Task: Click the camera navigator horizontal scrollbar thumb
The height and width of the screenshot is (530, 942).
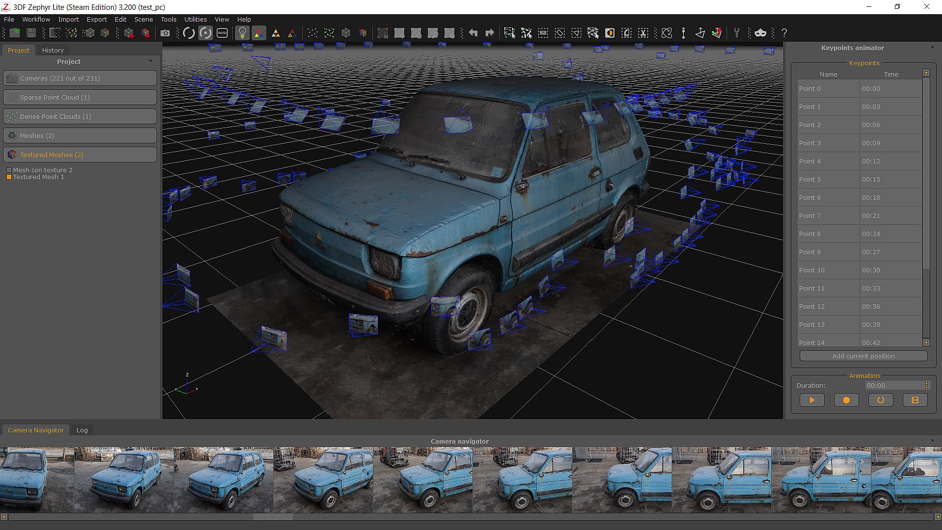Action: click(x=273, y=517)
